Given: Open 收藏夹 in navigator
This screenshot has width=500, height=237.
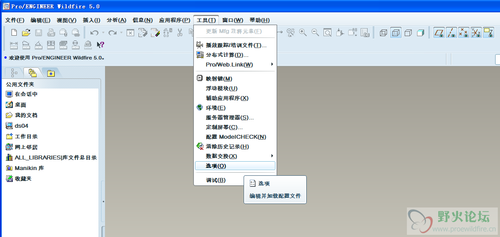Looking at the screenshot, I should (x=19, y=178).
